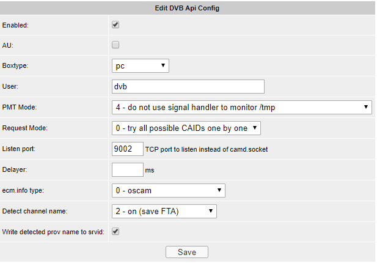The height and width of the screenshot is (263, 377).
Task: Click the Boxtype label text
Action: coord(16,66)
